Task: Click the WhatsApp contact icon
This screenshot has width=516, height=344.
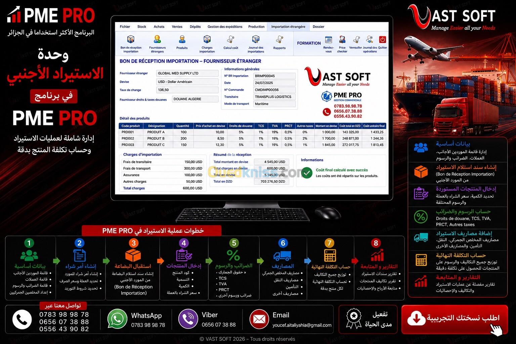Action: [x=117, y=319]
